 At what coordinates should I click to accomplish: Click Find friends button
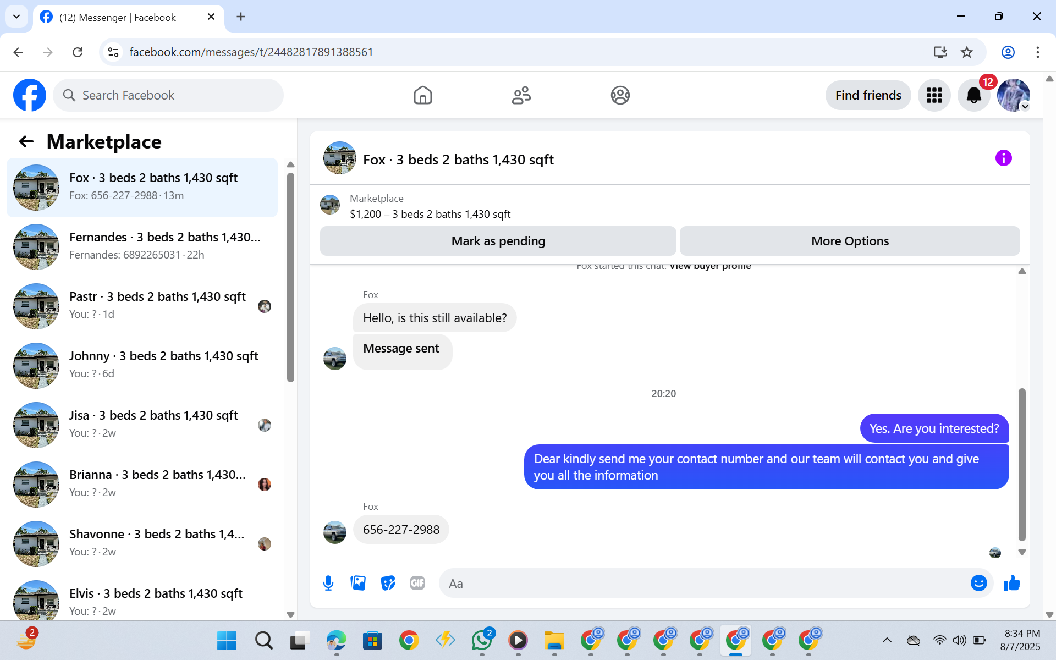[x=868, y=95]
